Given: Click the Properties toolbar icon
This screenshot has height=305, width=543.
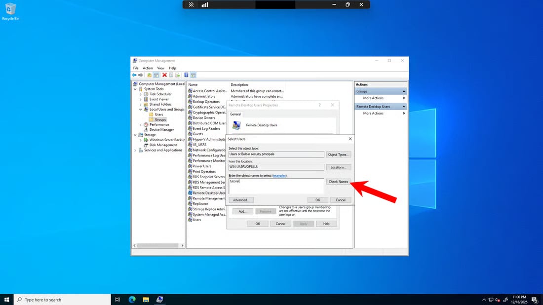Looking at the screenshot, I should (171, 75).
